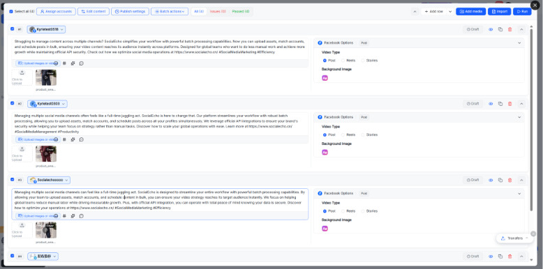Pick the background image swatch in post #3

pos(325,229)
